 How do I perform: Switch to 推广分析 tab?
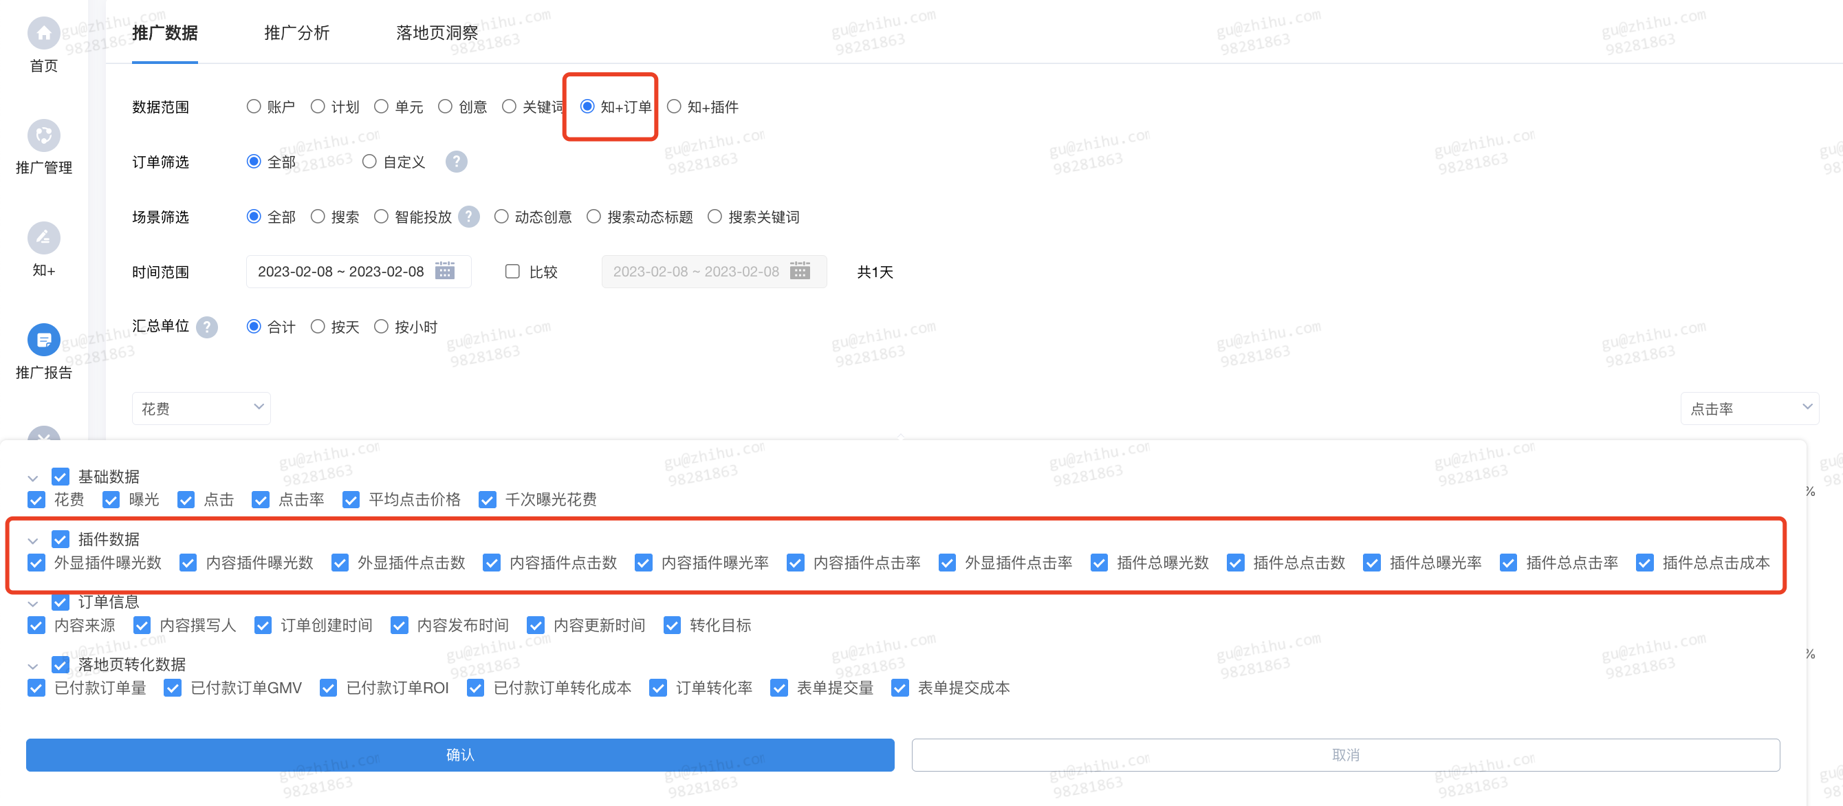pos(297,33)
